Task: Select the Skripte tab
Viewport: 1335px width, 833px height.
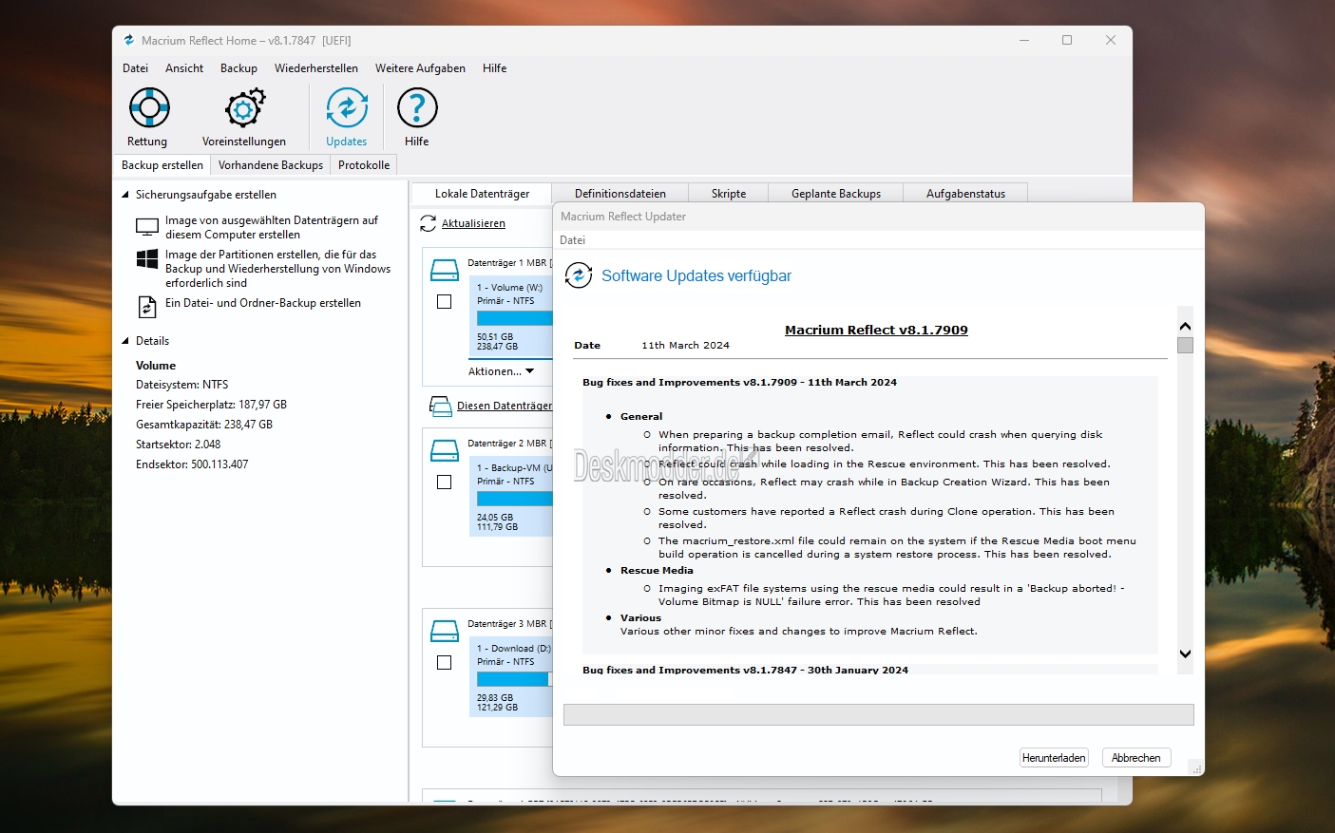Action: (729, 194)
